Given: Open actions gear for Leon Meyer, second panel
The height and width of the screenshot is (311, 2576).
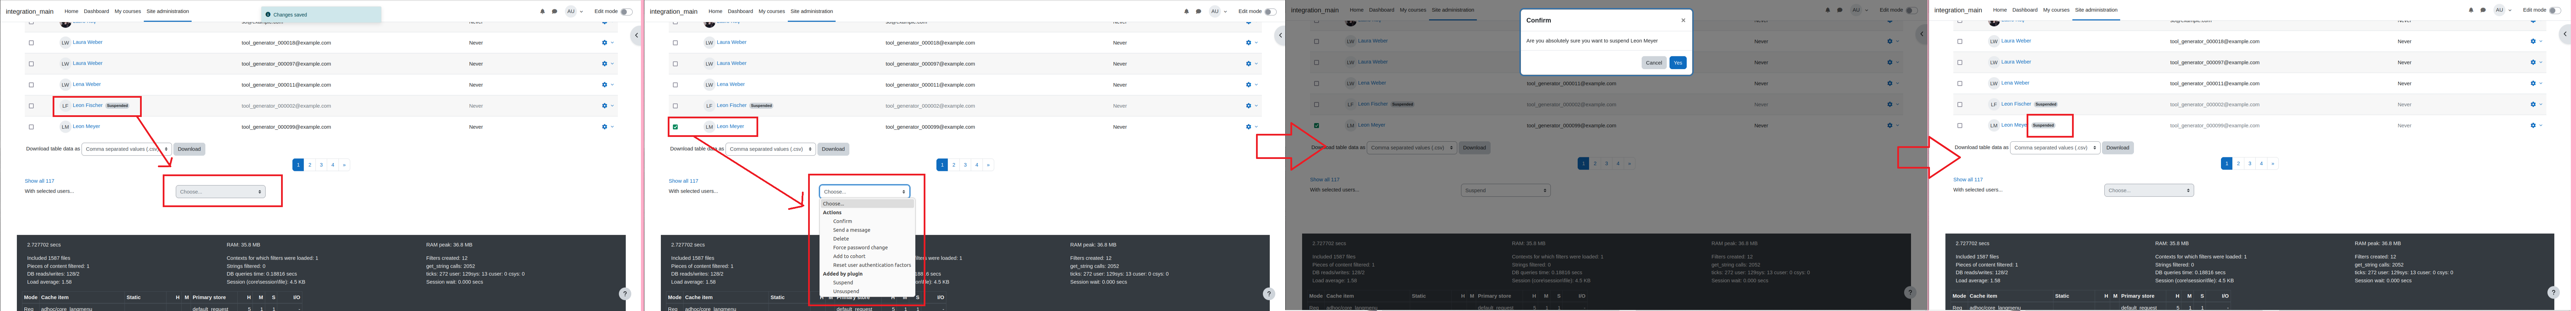Looking at the screenshot, I should pyautogui.click(x=1249, y=127).
